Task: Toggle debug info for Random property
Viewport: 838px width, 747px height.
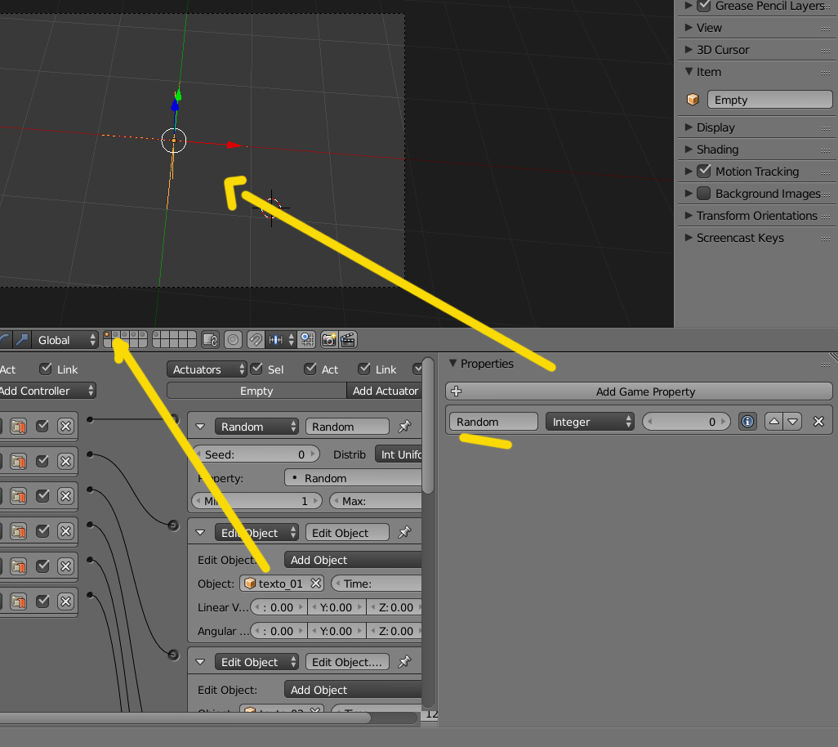Action: click(x=747, y=422)
